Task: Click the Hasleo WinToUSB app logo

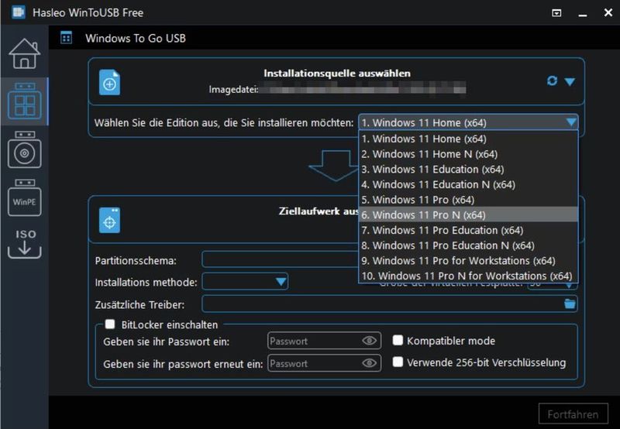Action: coord(18,12)
